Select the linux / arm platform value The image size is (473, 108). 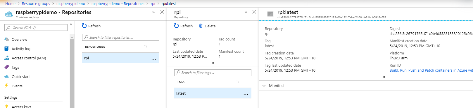click(398, 58)
